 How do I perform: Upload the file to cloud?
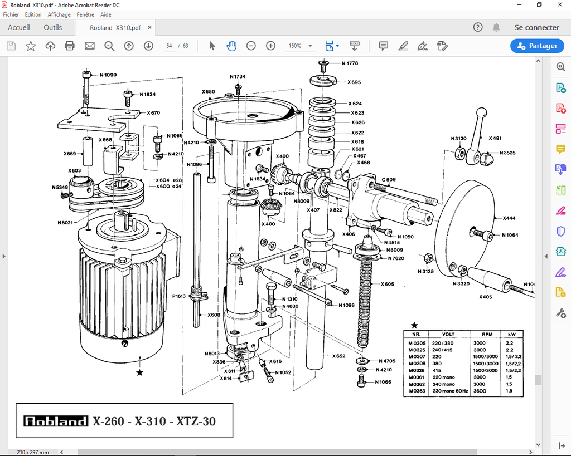[x=50, y=46]
